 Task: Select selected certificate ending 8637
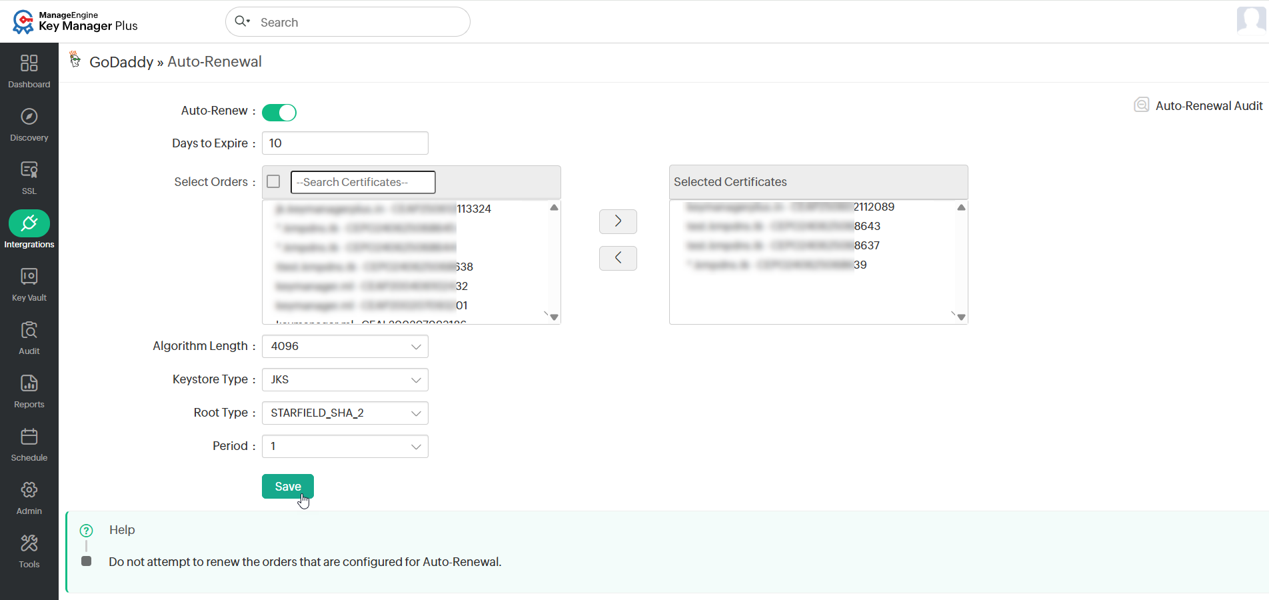782,246
